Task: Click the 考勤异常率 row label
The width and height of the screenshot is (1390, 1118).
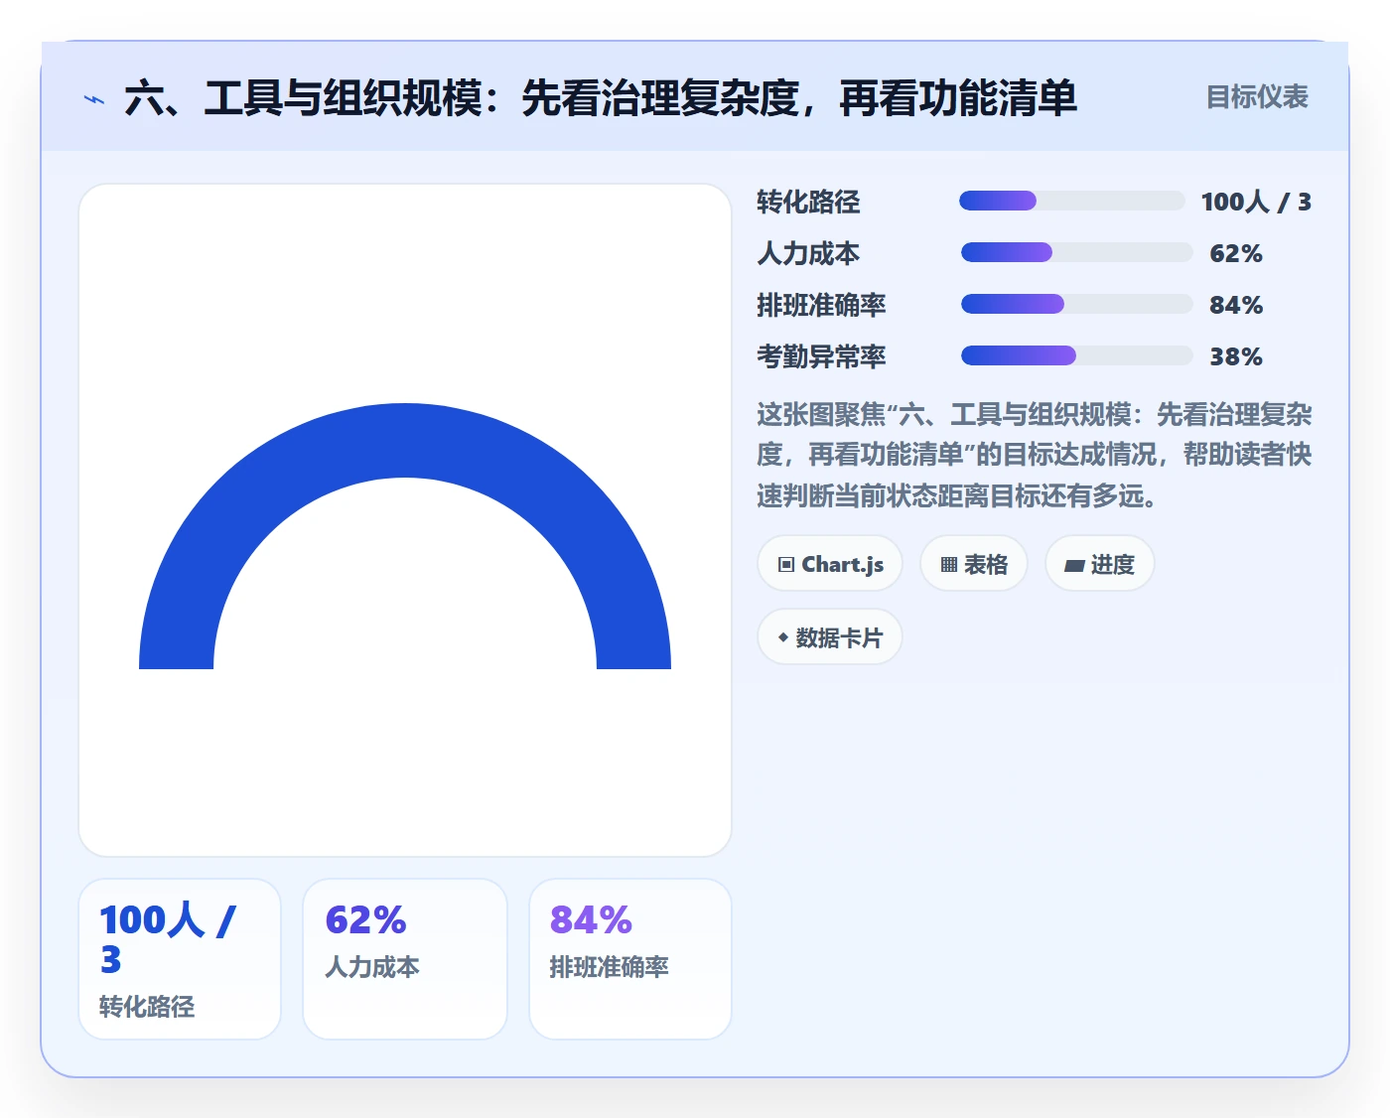Action: [821, 356]
